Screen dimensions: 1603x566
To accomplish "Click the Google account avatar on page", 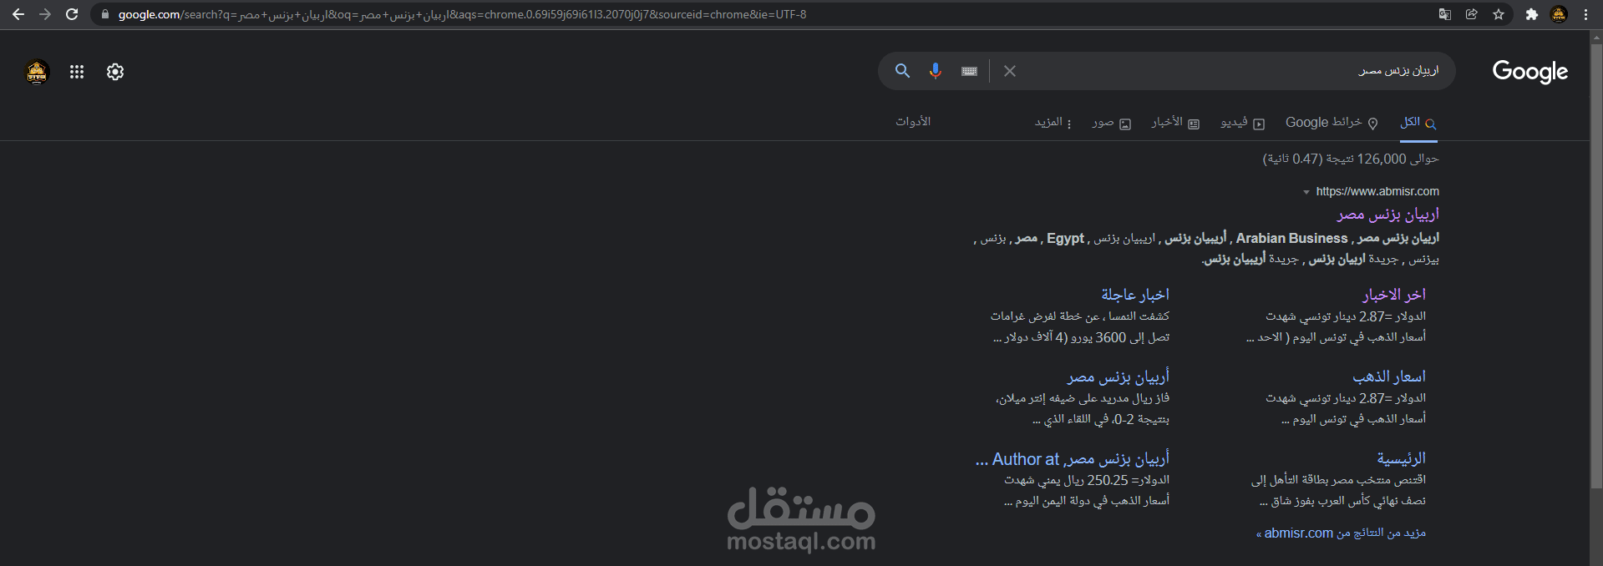I will pos(37,72).
